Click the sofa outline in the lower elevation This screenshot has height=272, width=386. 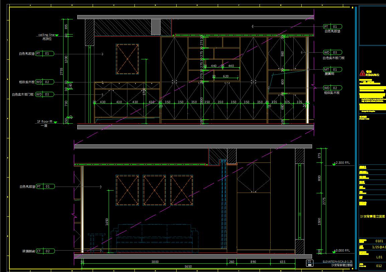pyautogui.click(x=154, y=238)
